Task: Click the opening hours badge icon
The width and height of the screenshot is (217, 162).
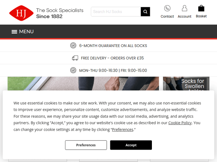Action: (73, 70)
